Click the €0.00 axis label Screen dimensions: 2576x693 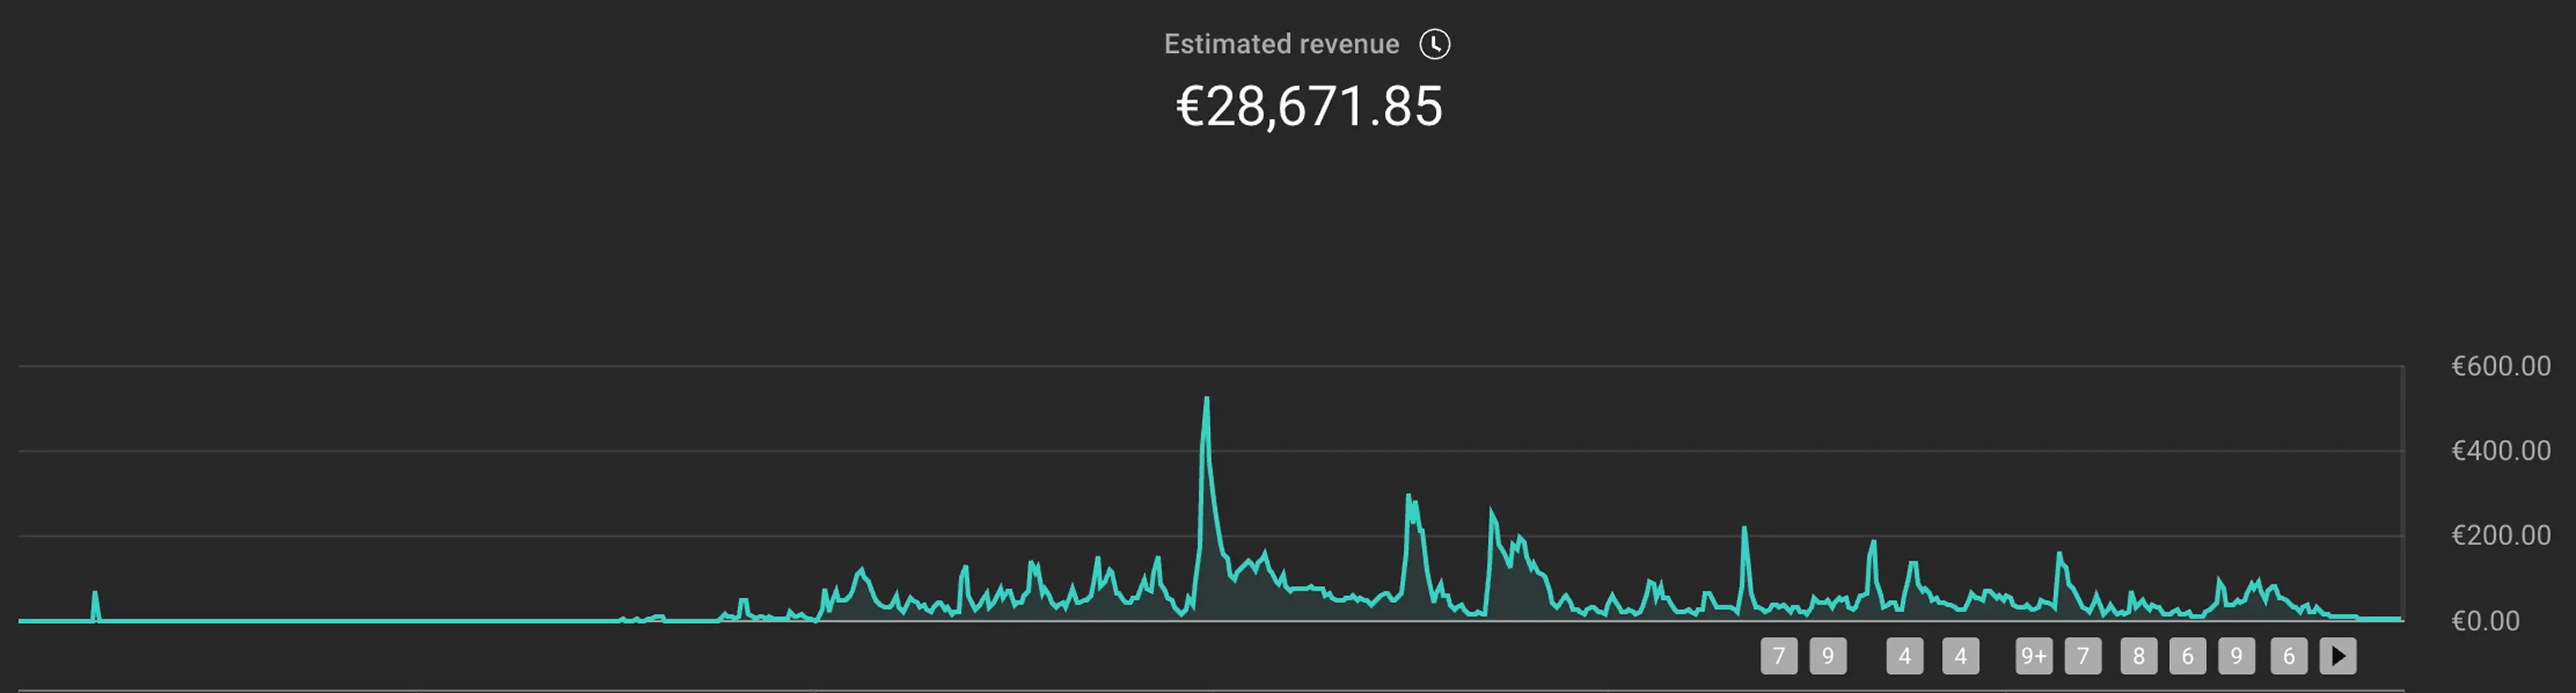pyautogui.click(x=2486, y=621)
